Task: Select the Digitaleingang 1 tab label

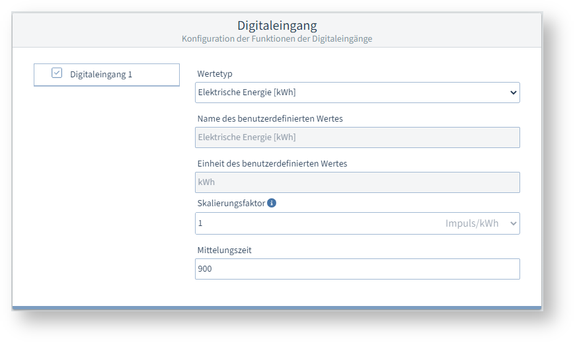Action: (101, 74)
